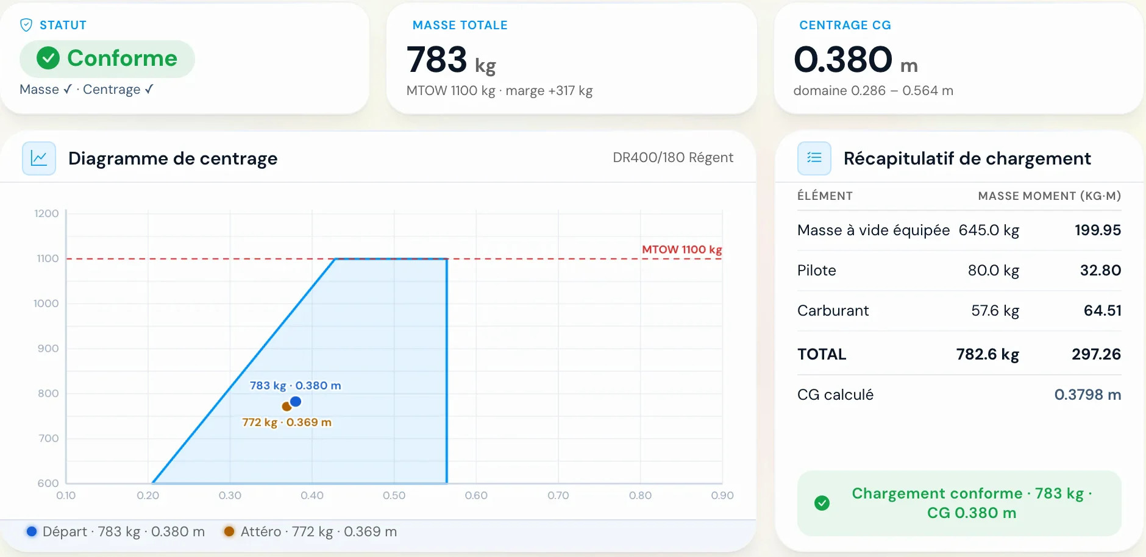The width and height of the screenshot is (1146, 557).
Task: Click the chart icon next to Diagramme de centrage
Action: tap(39, 158)
